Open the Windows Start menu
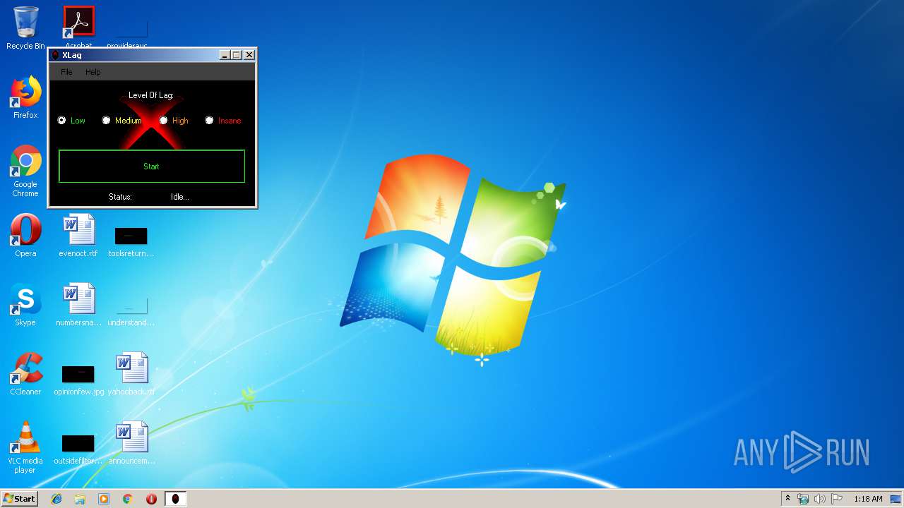The width and height of the screenshot is (904, 508). tap(19, 499)
